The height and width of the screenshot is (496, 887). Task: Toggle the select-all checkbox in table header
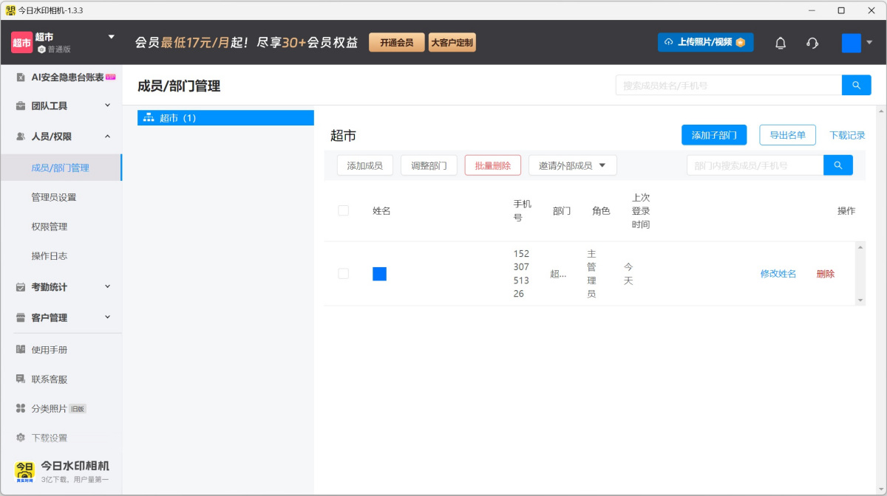coord(343,210)
